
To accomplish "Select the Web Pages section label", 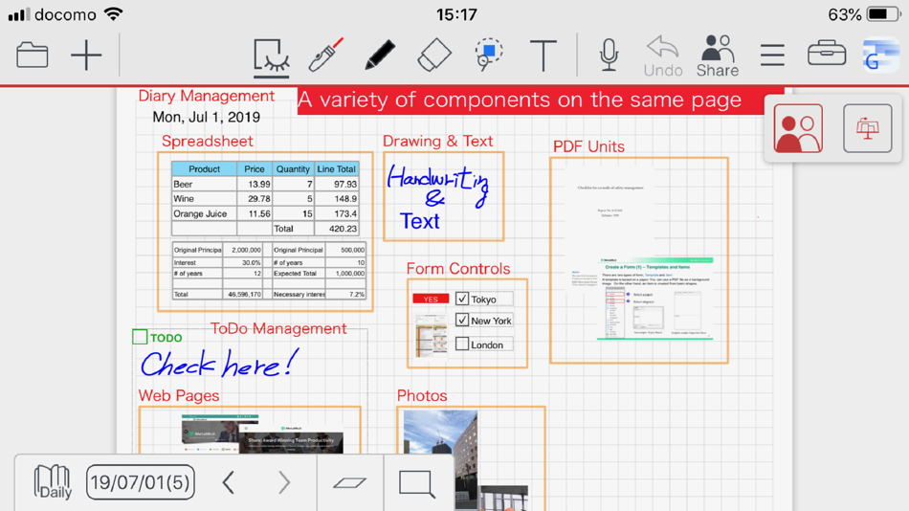I will tap(179, 395).
